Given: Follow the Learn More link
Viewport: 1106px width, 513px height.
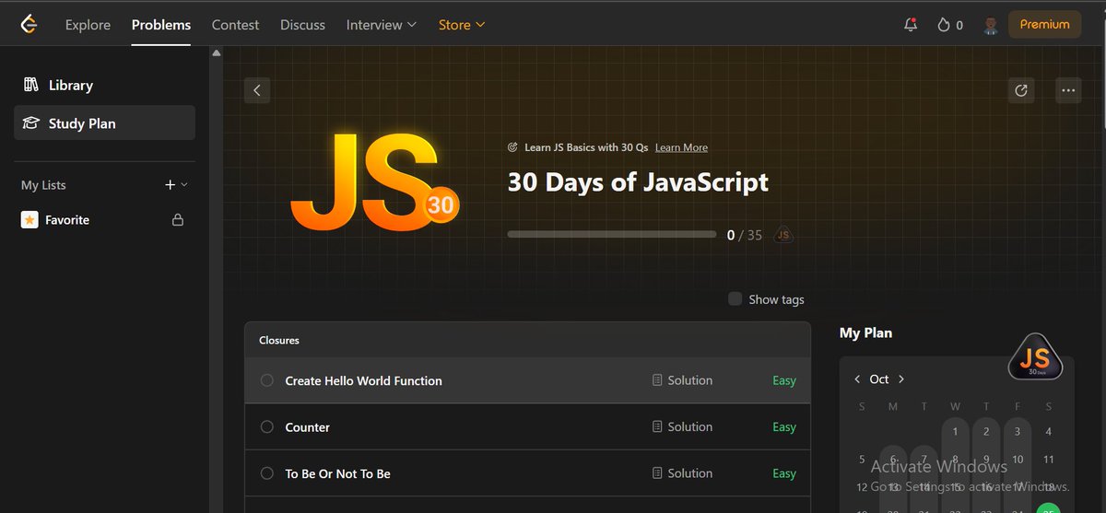Looking at the screenshot, I should click(681, 147).
